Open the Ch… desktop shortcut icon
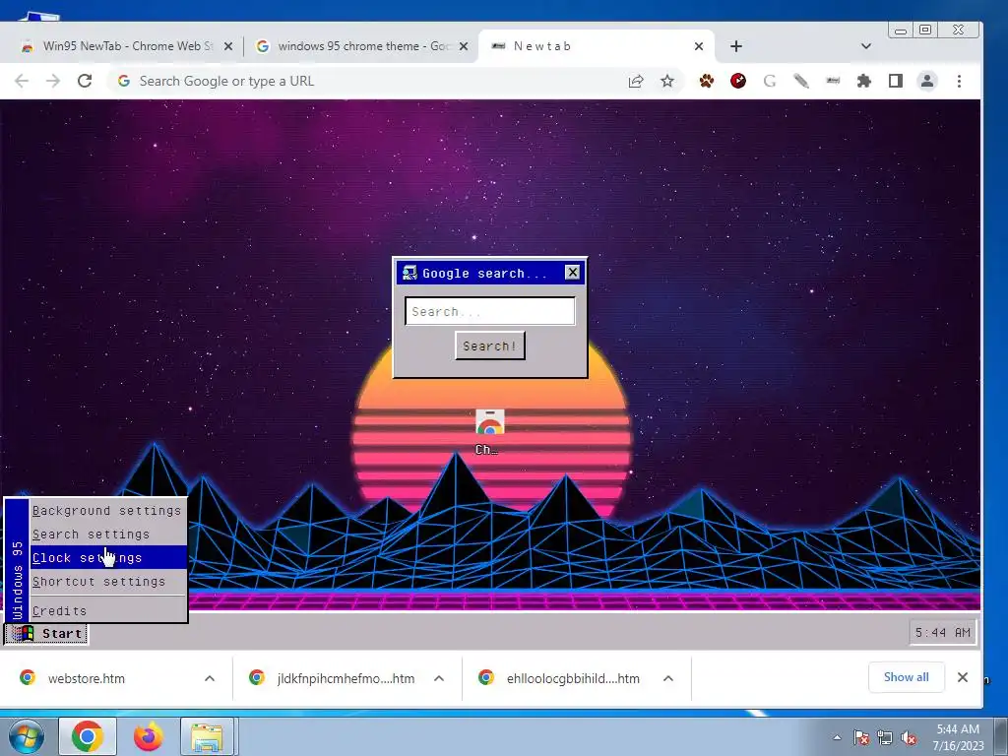Screen dimensions: 1008x756 [x=489, y=432]
